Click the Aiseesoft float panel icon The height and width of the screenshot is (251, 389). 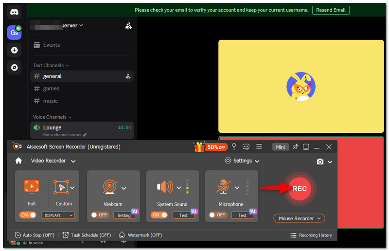pos(306,147)
